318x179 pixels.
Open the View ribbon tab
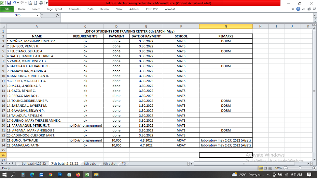click(119, 9)
